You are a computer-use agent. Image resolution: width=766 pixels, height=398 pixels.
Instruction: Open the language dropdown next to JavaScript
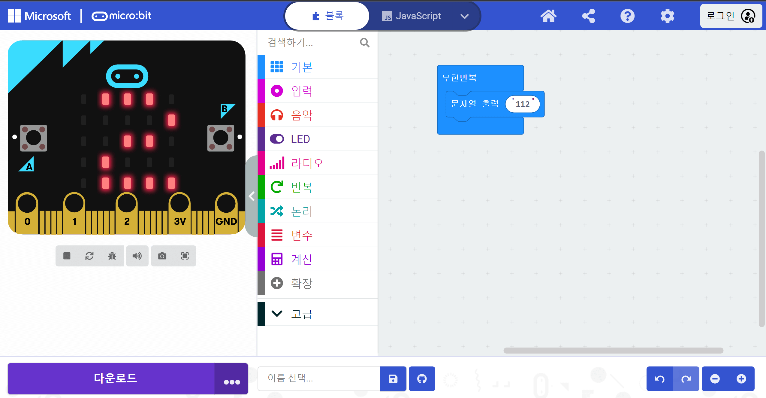pos(465,16)
